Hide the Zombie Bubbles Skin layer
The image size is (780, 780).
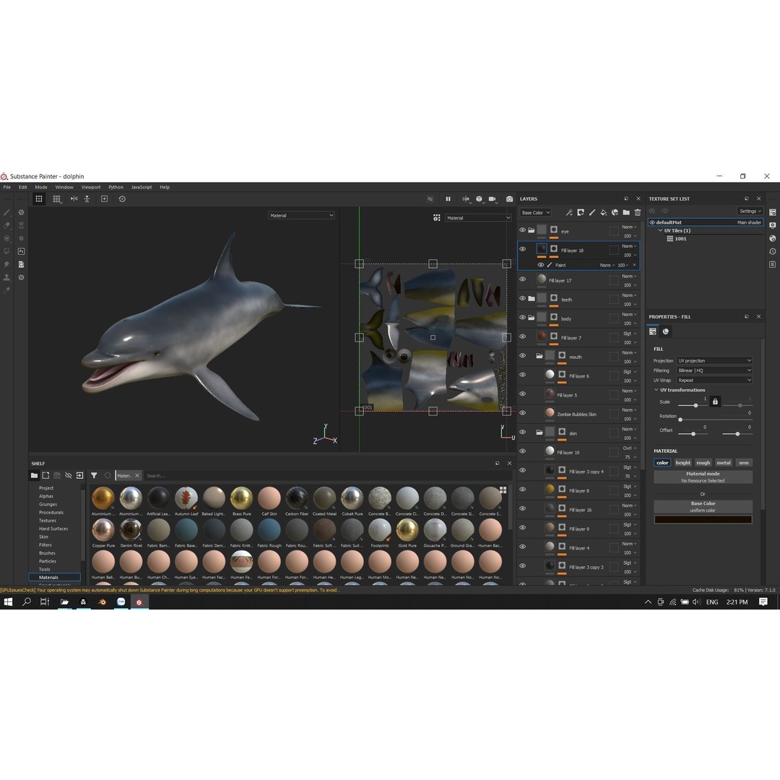[x=522, y=413]
